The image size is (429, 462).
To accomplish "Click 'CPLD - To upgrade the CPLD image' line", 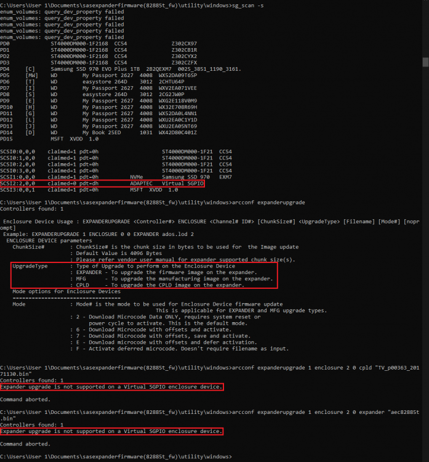I will click(160, 285).
